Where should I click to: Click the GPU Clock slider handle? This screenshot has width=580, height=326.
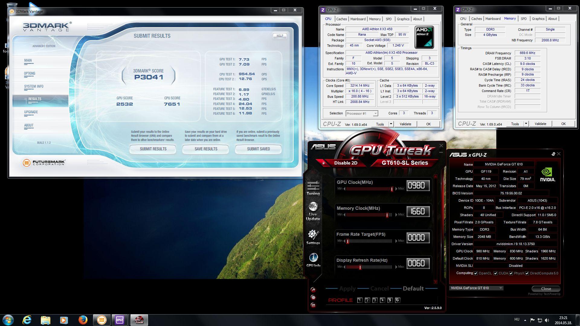tap(392, 189)
